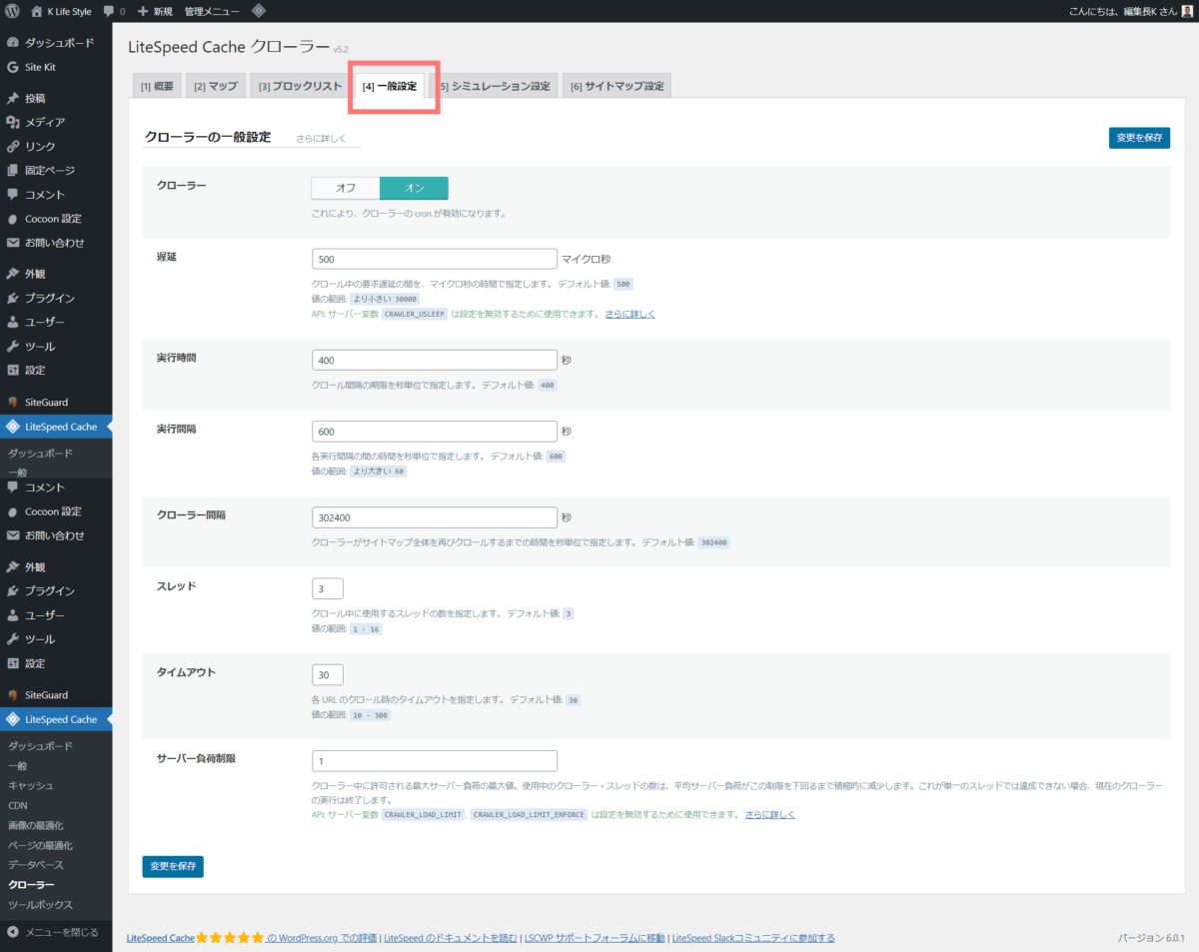Switch to the [6] サイトマップ設定 tab
The image size is (1199, 952).
[x=616, y=86]
